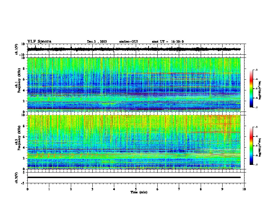Click the ch.2 spectrogram color bar
This screenshot has width=275, height=212.
click(x=251, y=146)
